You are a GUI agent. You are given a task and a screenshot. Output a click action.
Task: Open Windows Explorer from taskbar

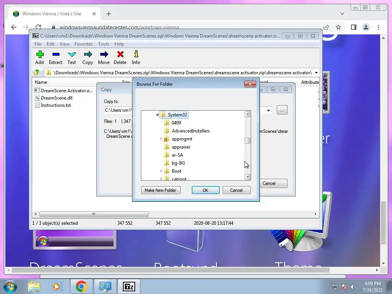pos(34,287)
